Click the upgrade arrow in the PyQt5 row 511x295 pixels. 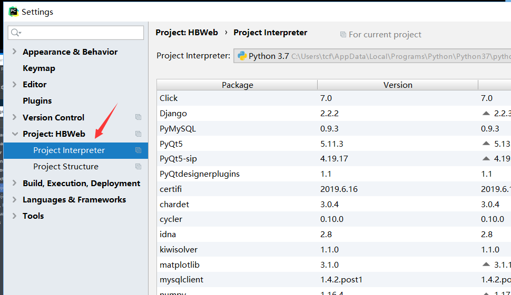[x=486, y=144]
